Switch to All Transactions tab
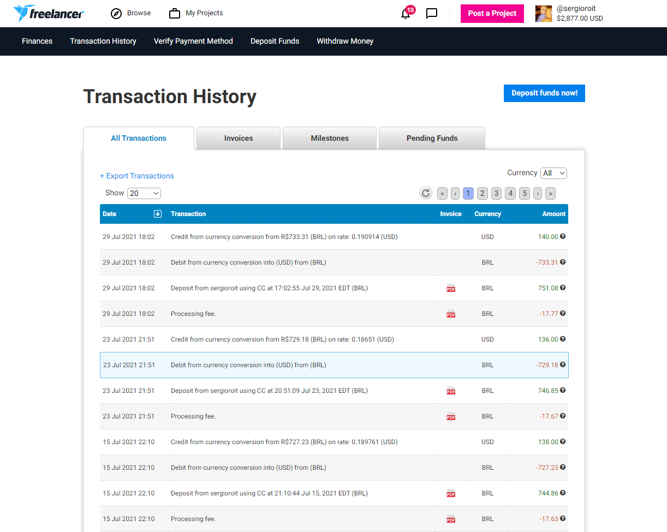Image resolution: width=667 pixels, height=532 pixels. pos(139,138)
